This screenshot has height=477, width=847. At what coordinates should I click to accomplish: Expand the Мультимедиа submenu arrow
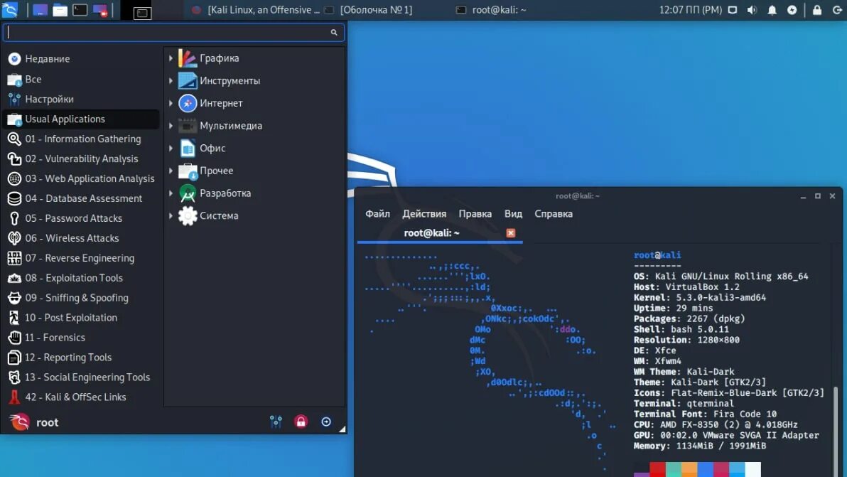pos(171,125)
